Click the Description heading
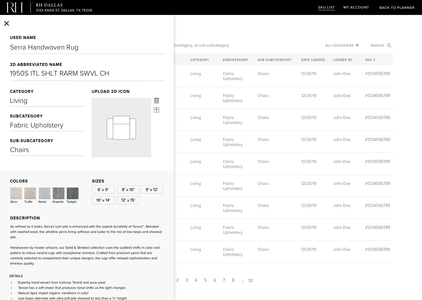Viewport: 422px width, 300px height. point(25,218)
